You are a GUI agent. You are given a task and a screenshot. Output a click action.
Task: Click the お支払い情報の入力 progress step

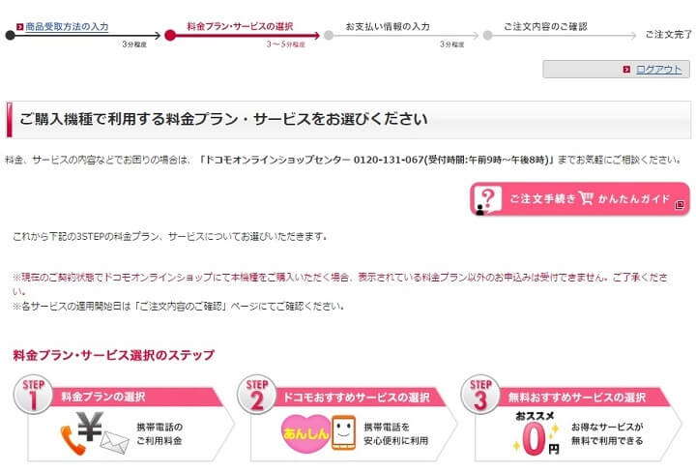[388, 27]
